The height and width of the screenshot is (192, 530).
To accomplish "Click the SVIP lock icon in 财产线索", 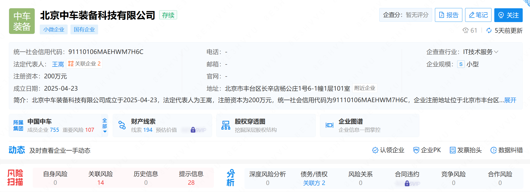I will (193, 130).
